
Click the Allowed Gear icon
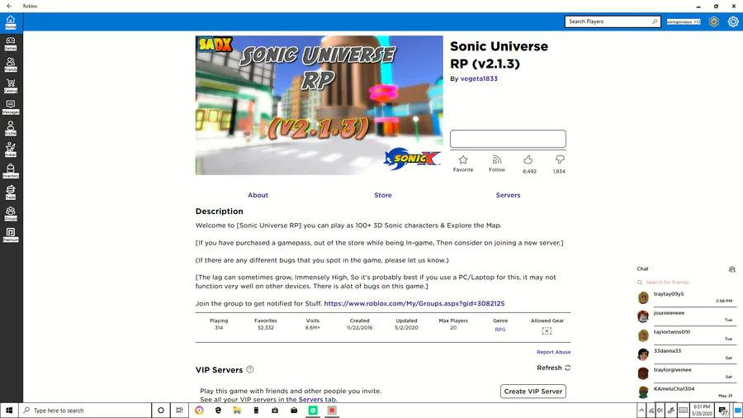coord(547,330)
